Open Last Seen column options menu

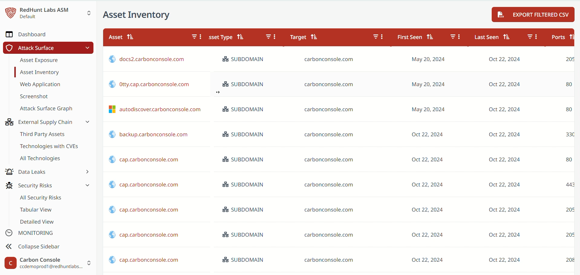(536, 37)
